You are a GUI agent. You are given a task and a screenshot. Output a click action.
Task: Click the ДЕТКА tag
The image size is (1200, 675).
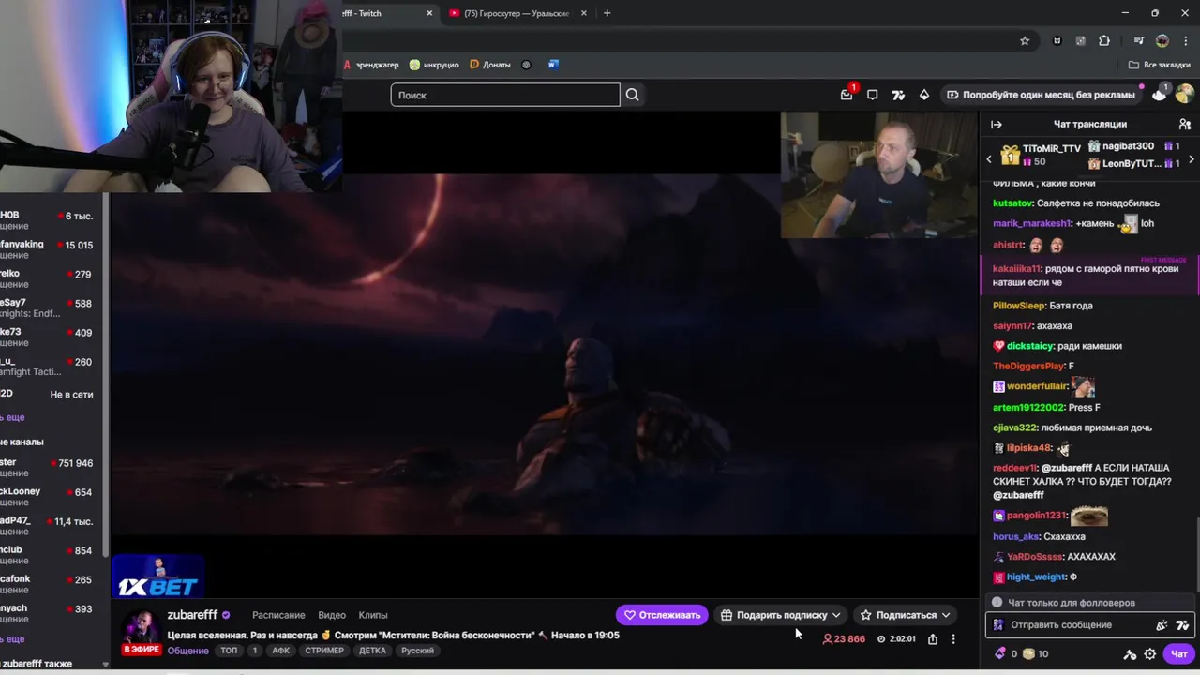pos(372,651)
